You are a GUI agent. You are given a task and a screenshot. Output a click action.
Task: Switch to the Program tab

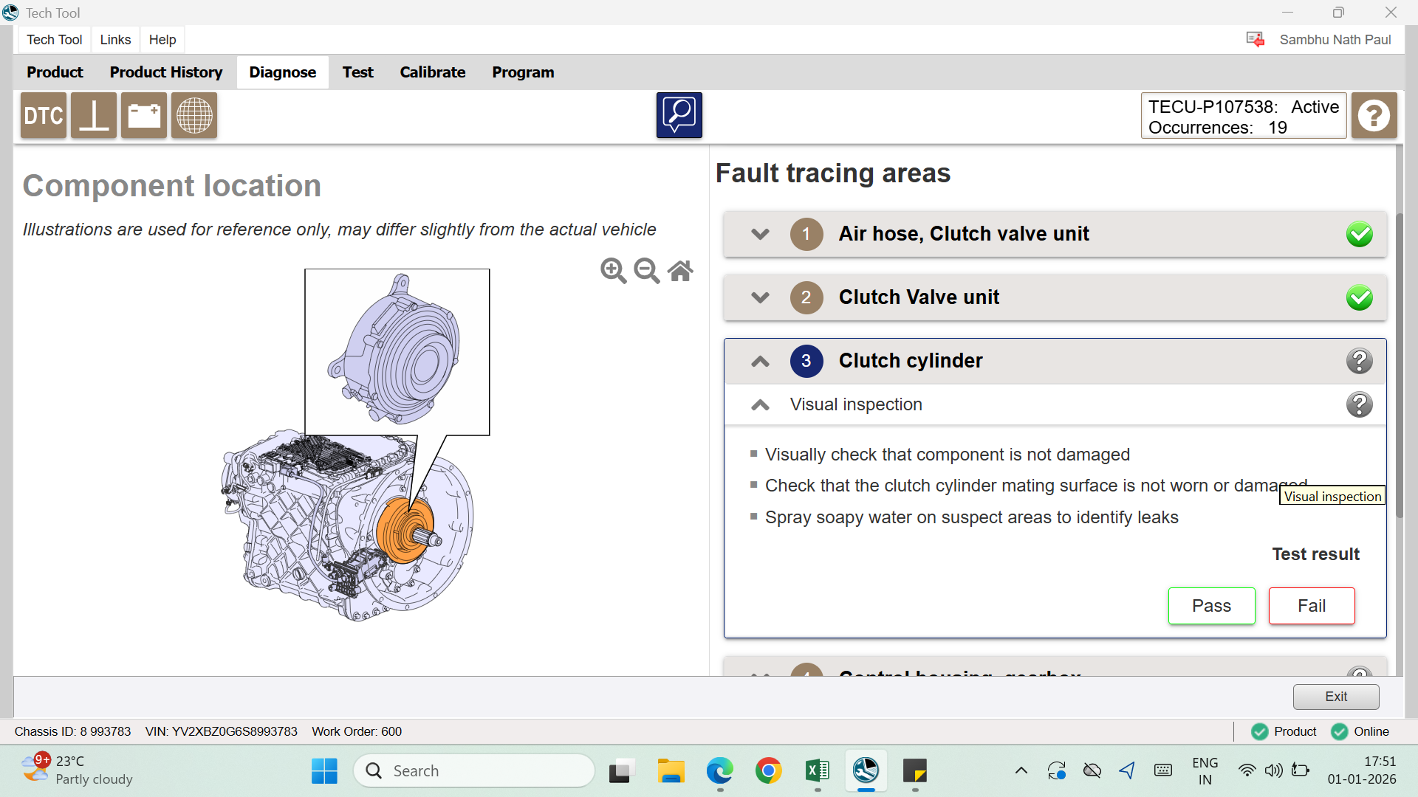(523, 72)
